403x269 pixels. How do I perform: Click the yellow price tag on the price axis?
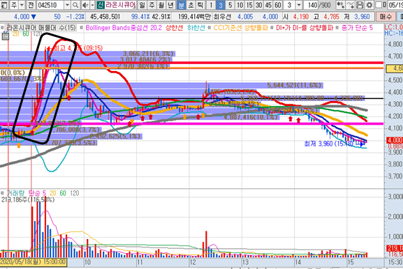[x=395, y=68]
